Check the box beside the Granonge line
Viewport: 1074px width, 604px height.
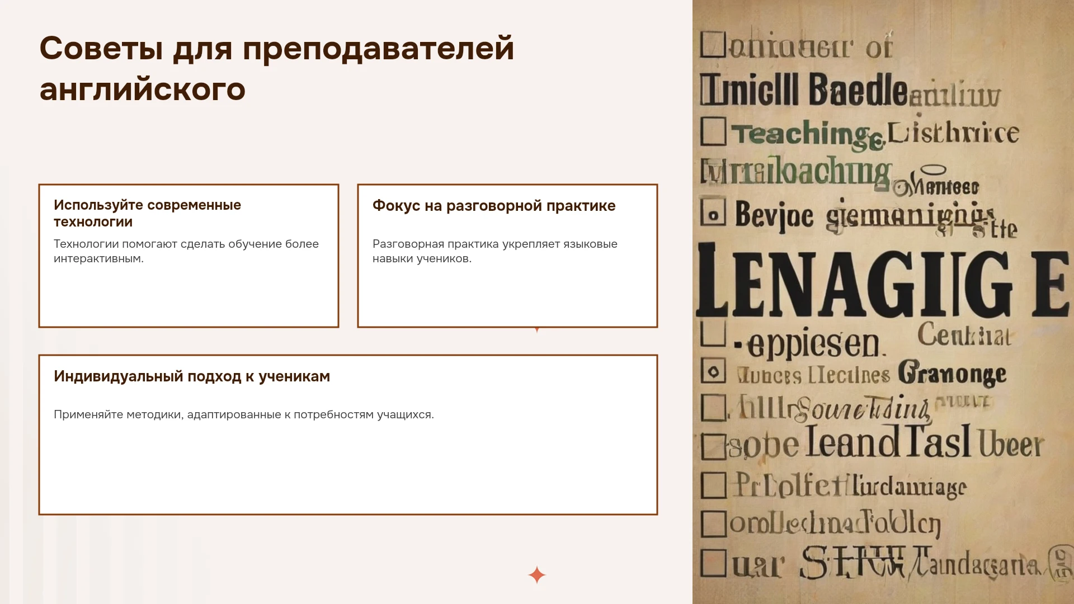point(713,370)
